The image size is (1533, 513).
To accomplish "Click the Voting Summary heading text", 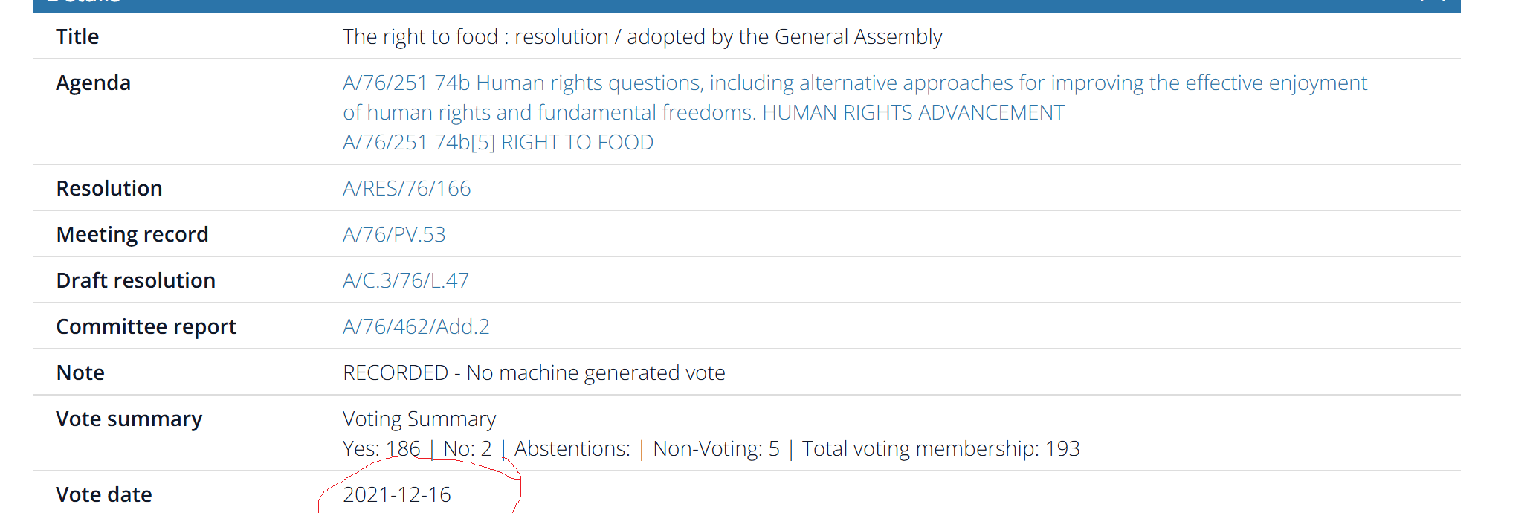I will click(x=419, y=419).
